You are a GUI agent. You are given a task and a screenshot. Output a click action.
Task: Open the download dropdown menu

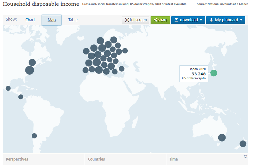click(188, 20)
